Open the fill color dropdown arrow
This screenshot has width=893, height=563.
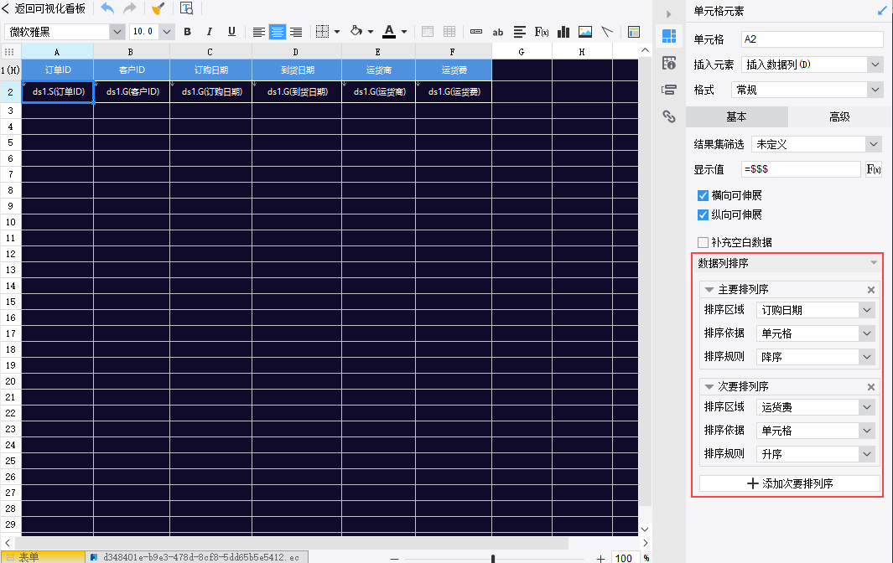(x=371, y=32)
